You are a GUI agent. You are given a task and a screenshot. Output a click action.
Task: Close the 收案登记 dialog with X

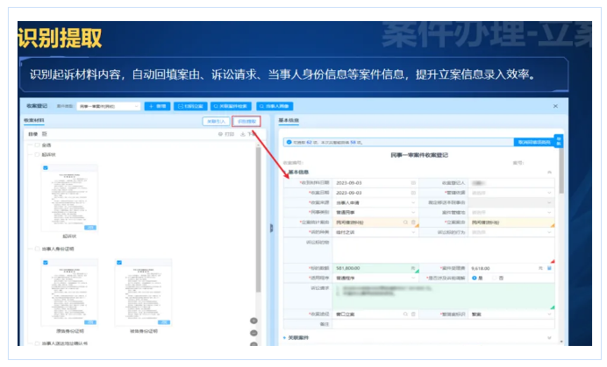pyautogui.click(x=554, y=105)
